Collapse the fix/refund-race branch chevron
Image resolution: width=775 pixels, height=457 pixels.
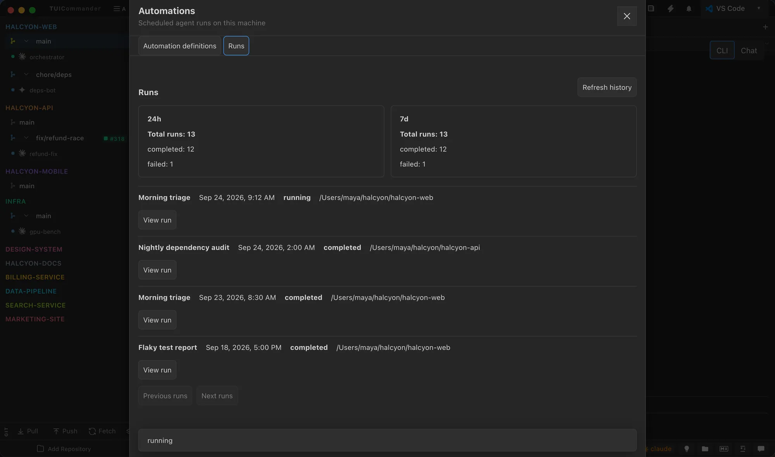click(x=26, y=138)
